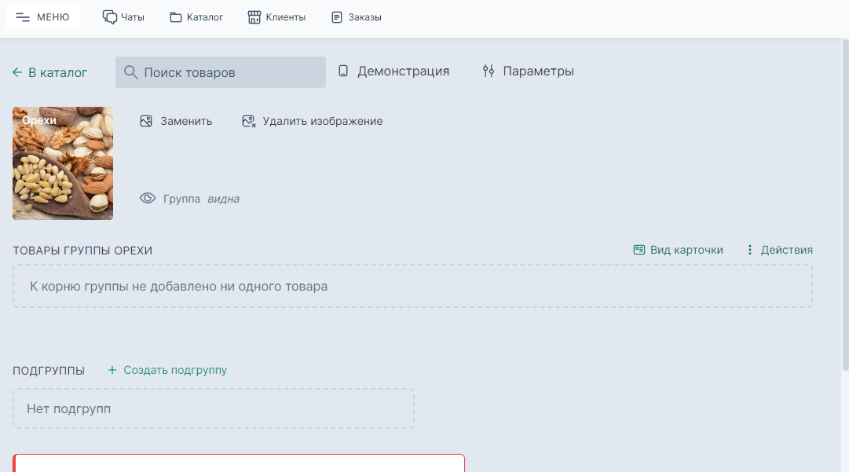Switch to the Заказы section
Viewport: 849px width, 472px height.
(357, 16)
